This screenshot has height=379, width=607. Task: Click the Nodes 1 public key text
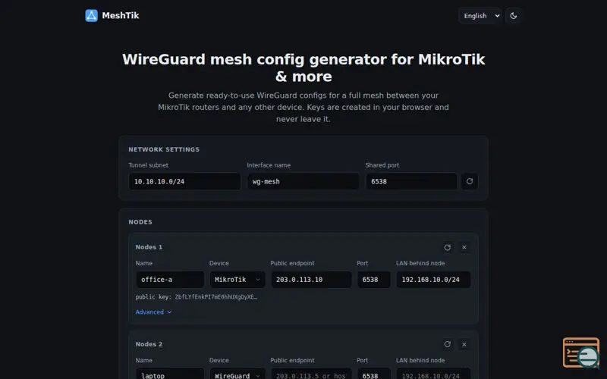pyautogui.click(x=197, y=297)
